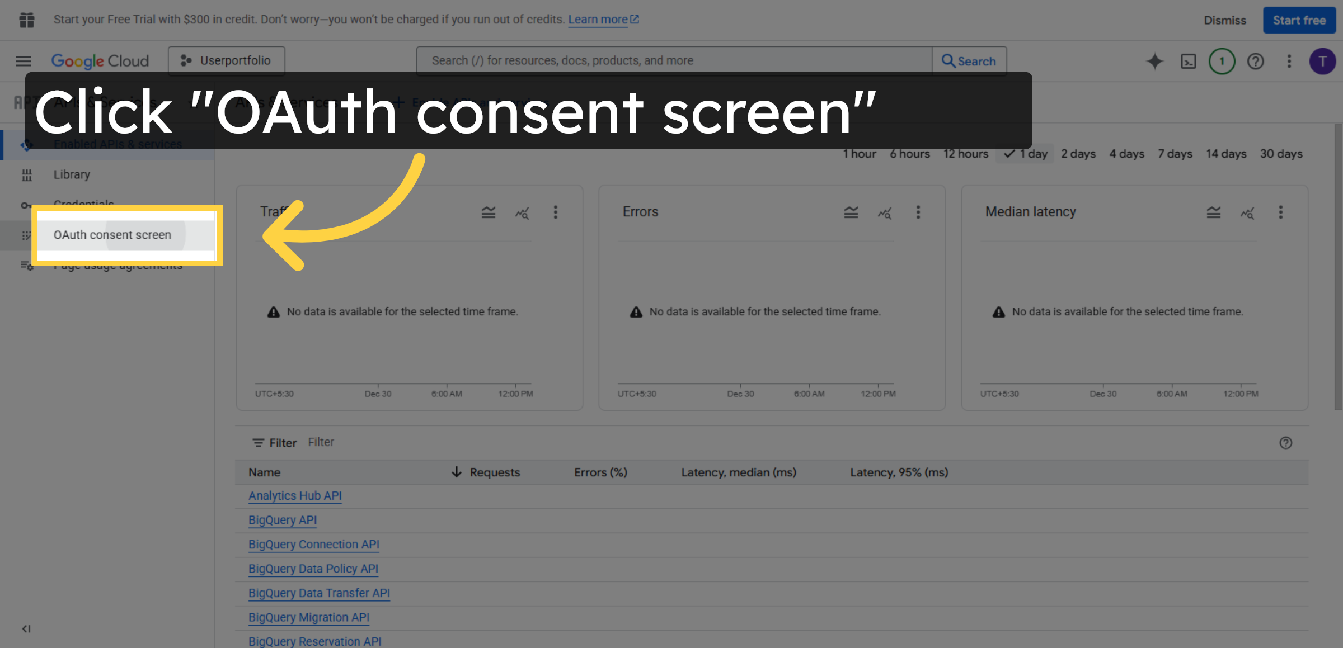Open the Median latency three-dot menu
Image resolution: width=1343 pixels, height=648 pixels.
(1281, 212)
